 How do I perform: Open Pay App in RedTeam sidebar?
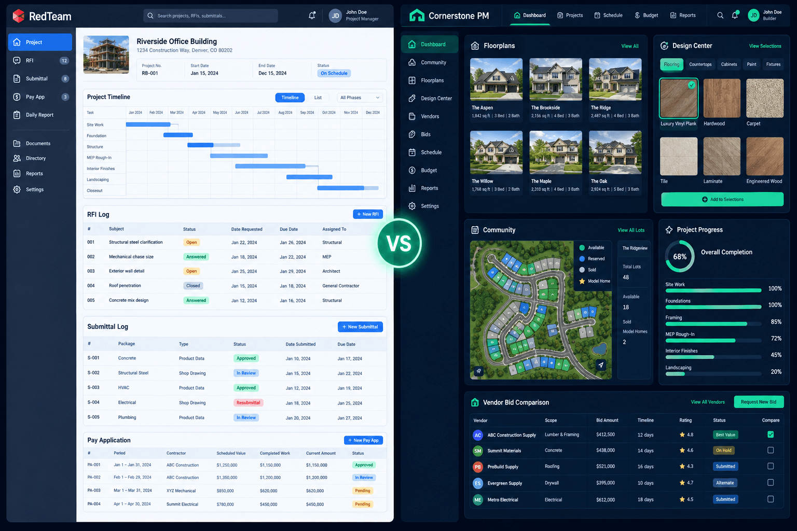point(40,97)
